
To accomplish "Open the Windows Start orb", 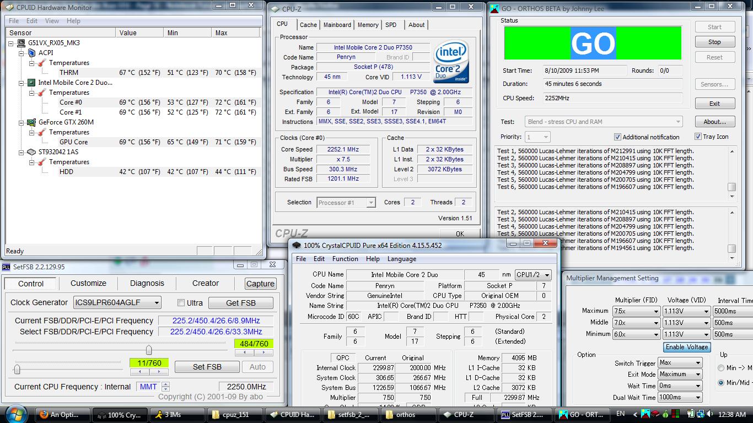I will click(x=15, y=414).
